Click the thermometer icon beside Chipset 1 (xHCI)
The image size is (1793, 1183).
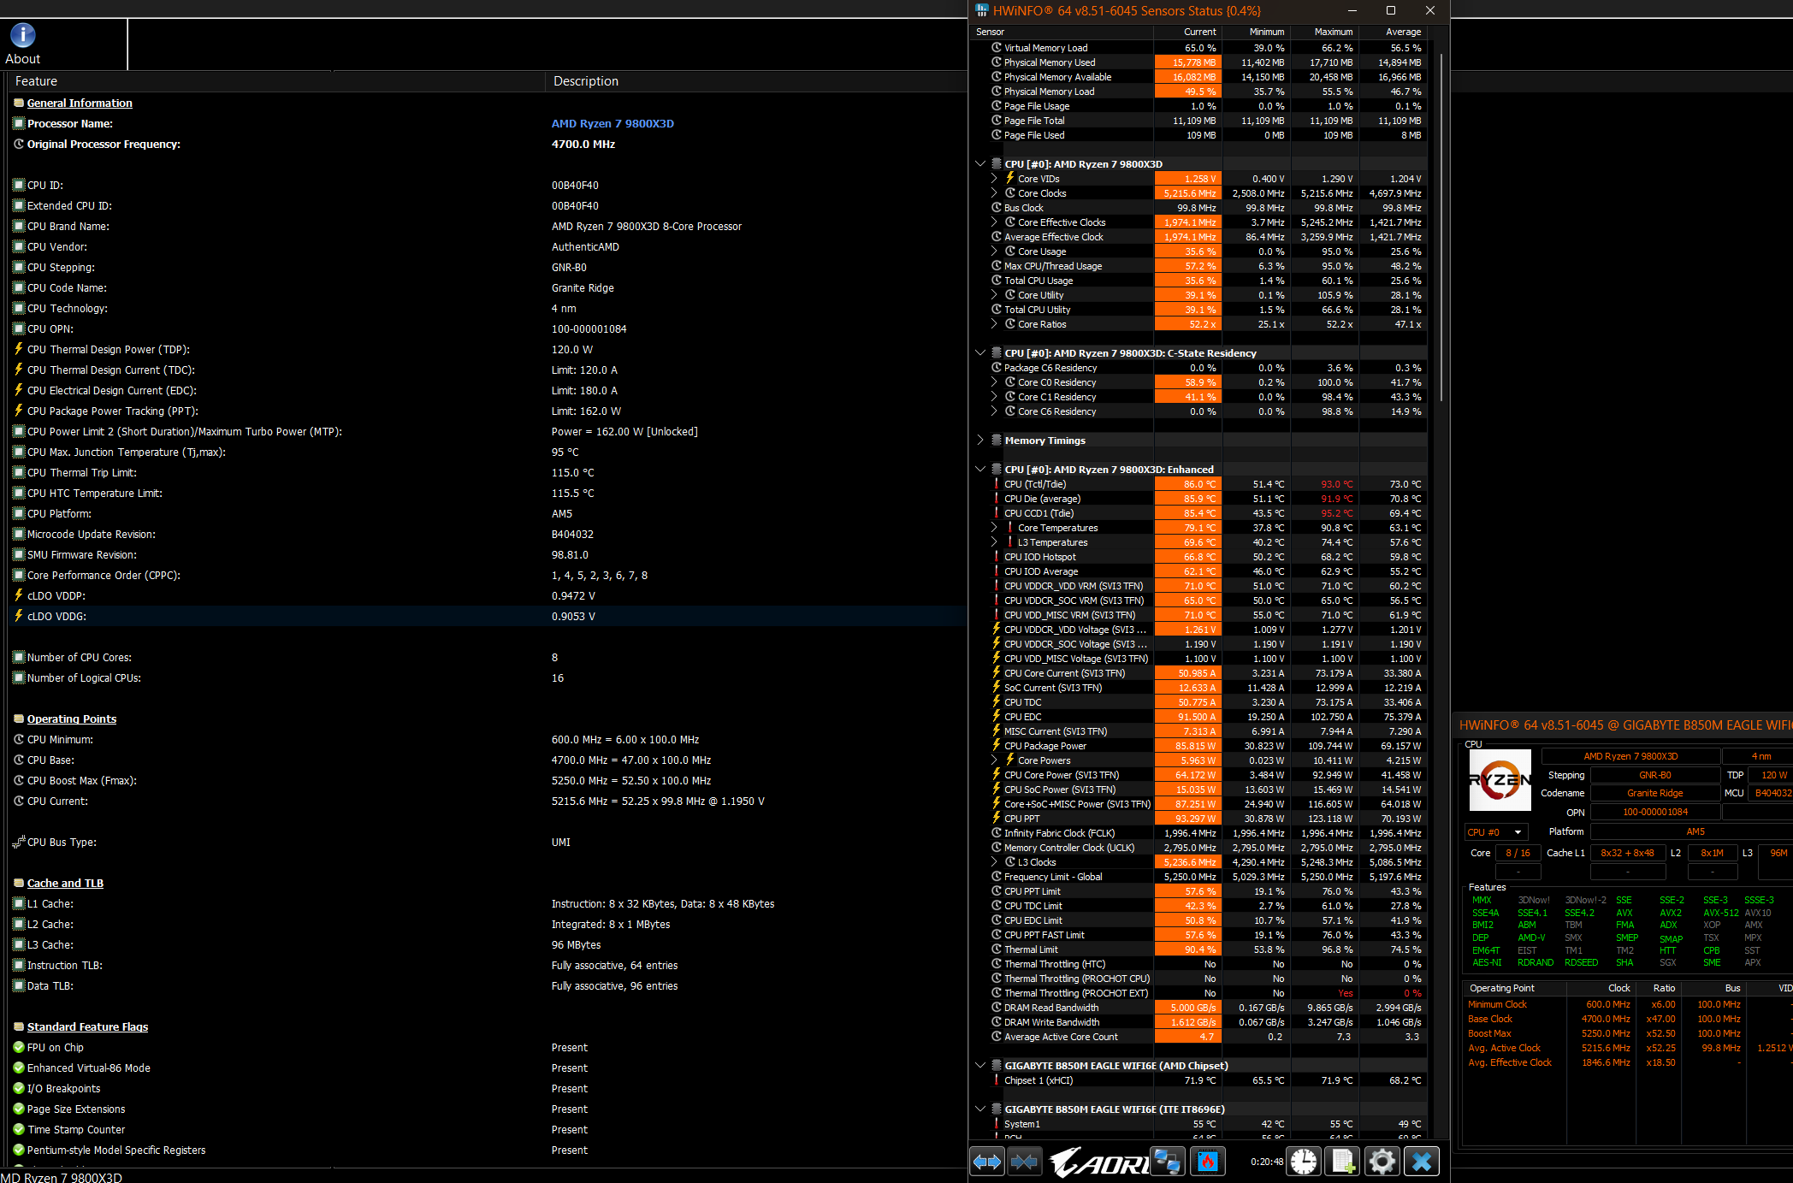(x=997, y=1080)
